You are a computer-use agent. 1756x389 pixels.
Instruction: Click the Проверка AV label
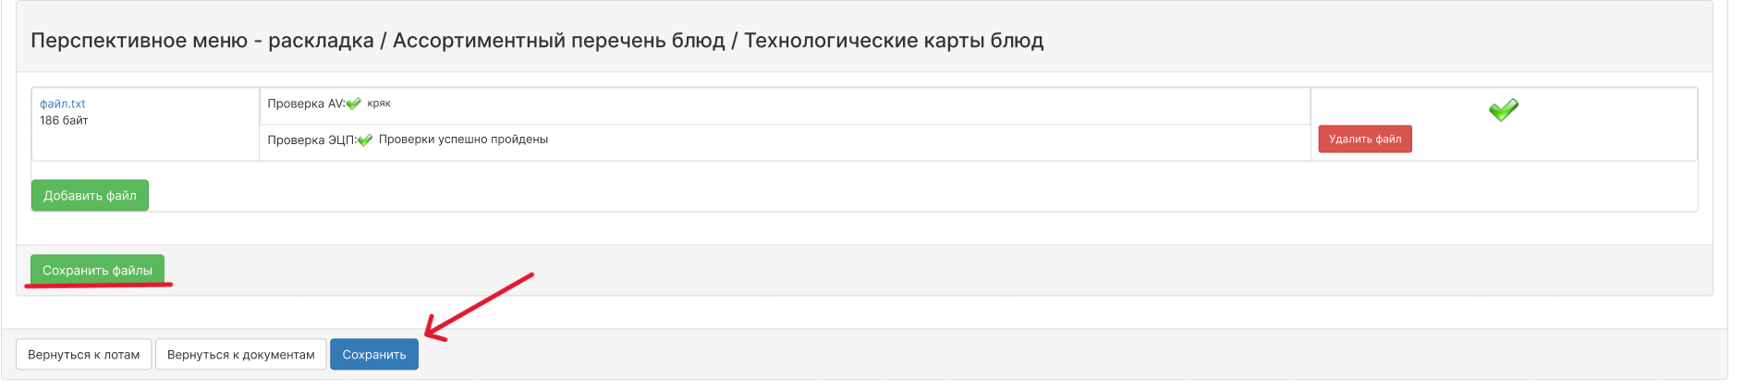[x=306, y=103]
